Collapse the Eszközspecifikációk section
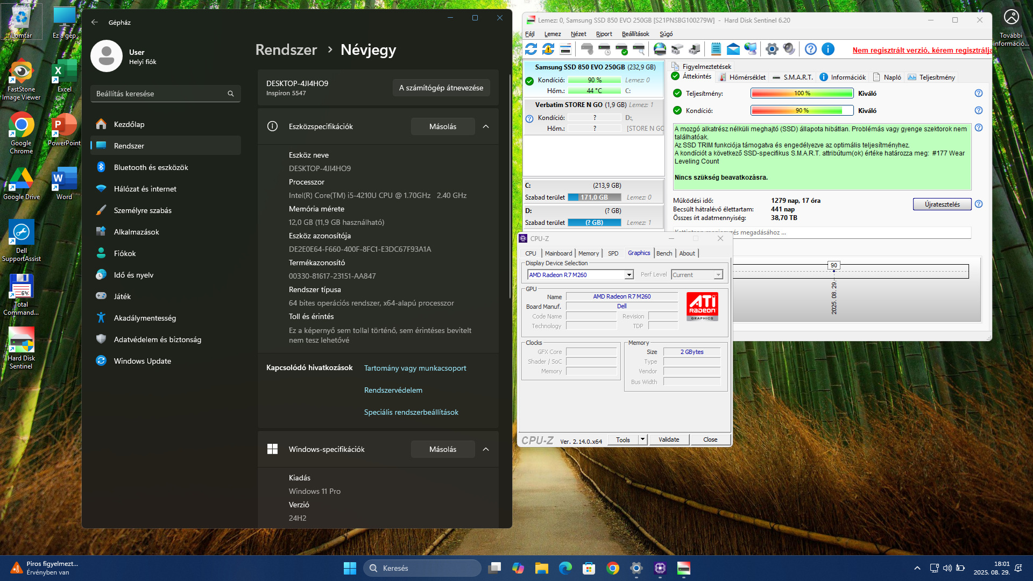This screenshot has width=1033, height=581. click(486, 126)
